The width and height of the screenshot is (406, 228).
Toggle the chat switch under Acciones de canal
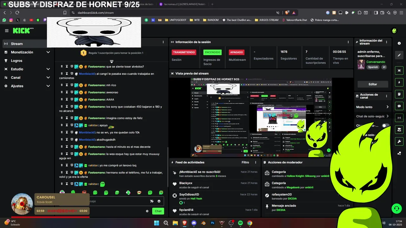click(385, 126)
